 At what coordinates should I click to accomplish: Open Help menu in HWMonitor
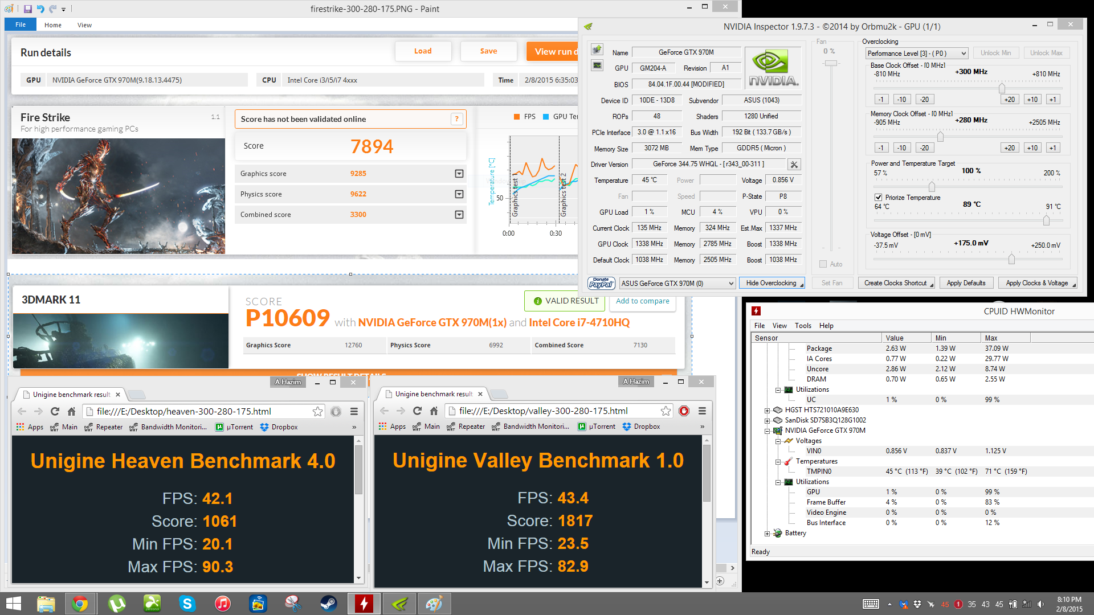pyautogui.click(x=826, y=326)
